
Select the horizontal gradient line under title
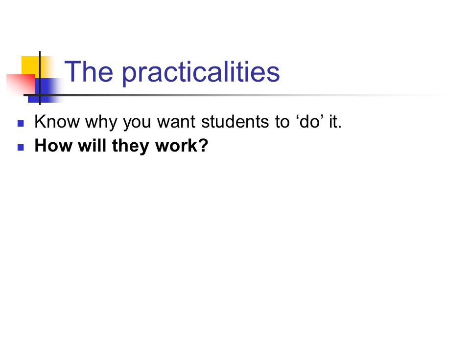tap(237, 95)
